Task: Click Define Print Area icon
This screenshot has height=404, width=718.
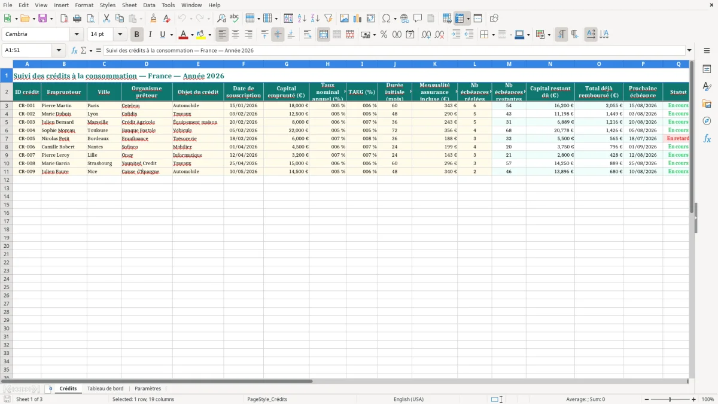Action: click(x=448, y=19)
